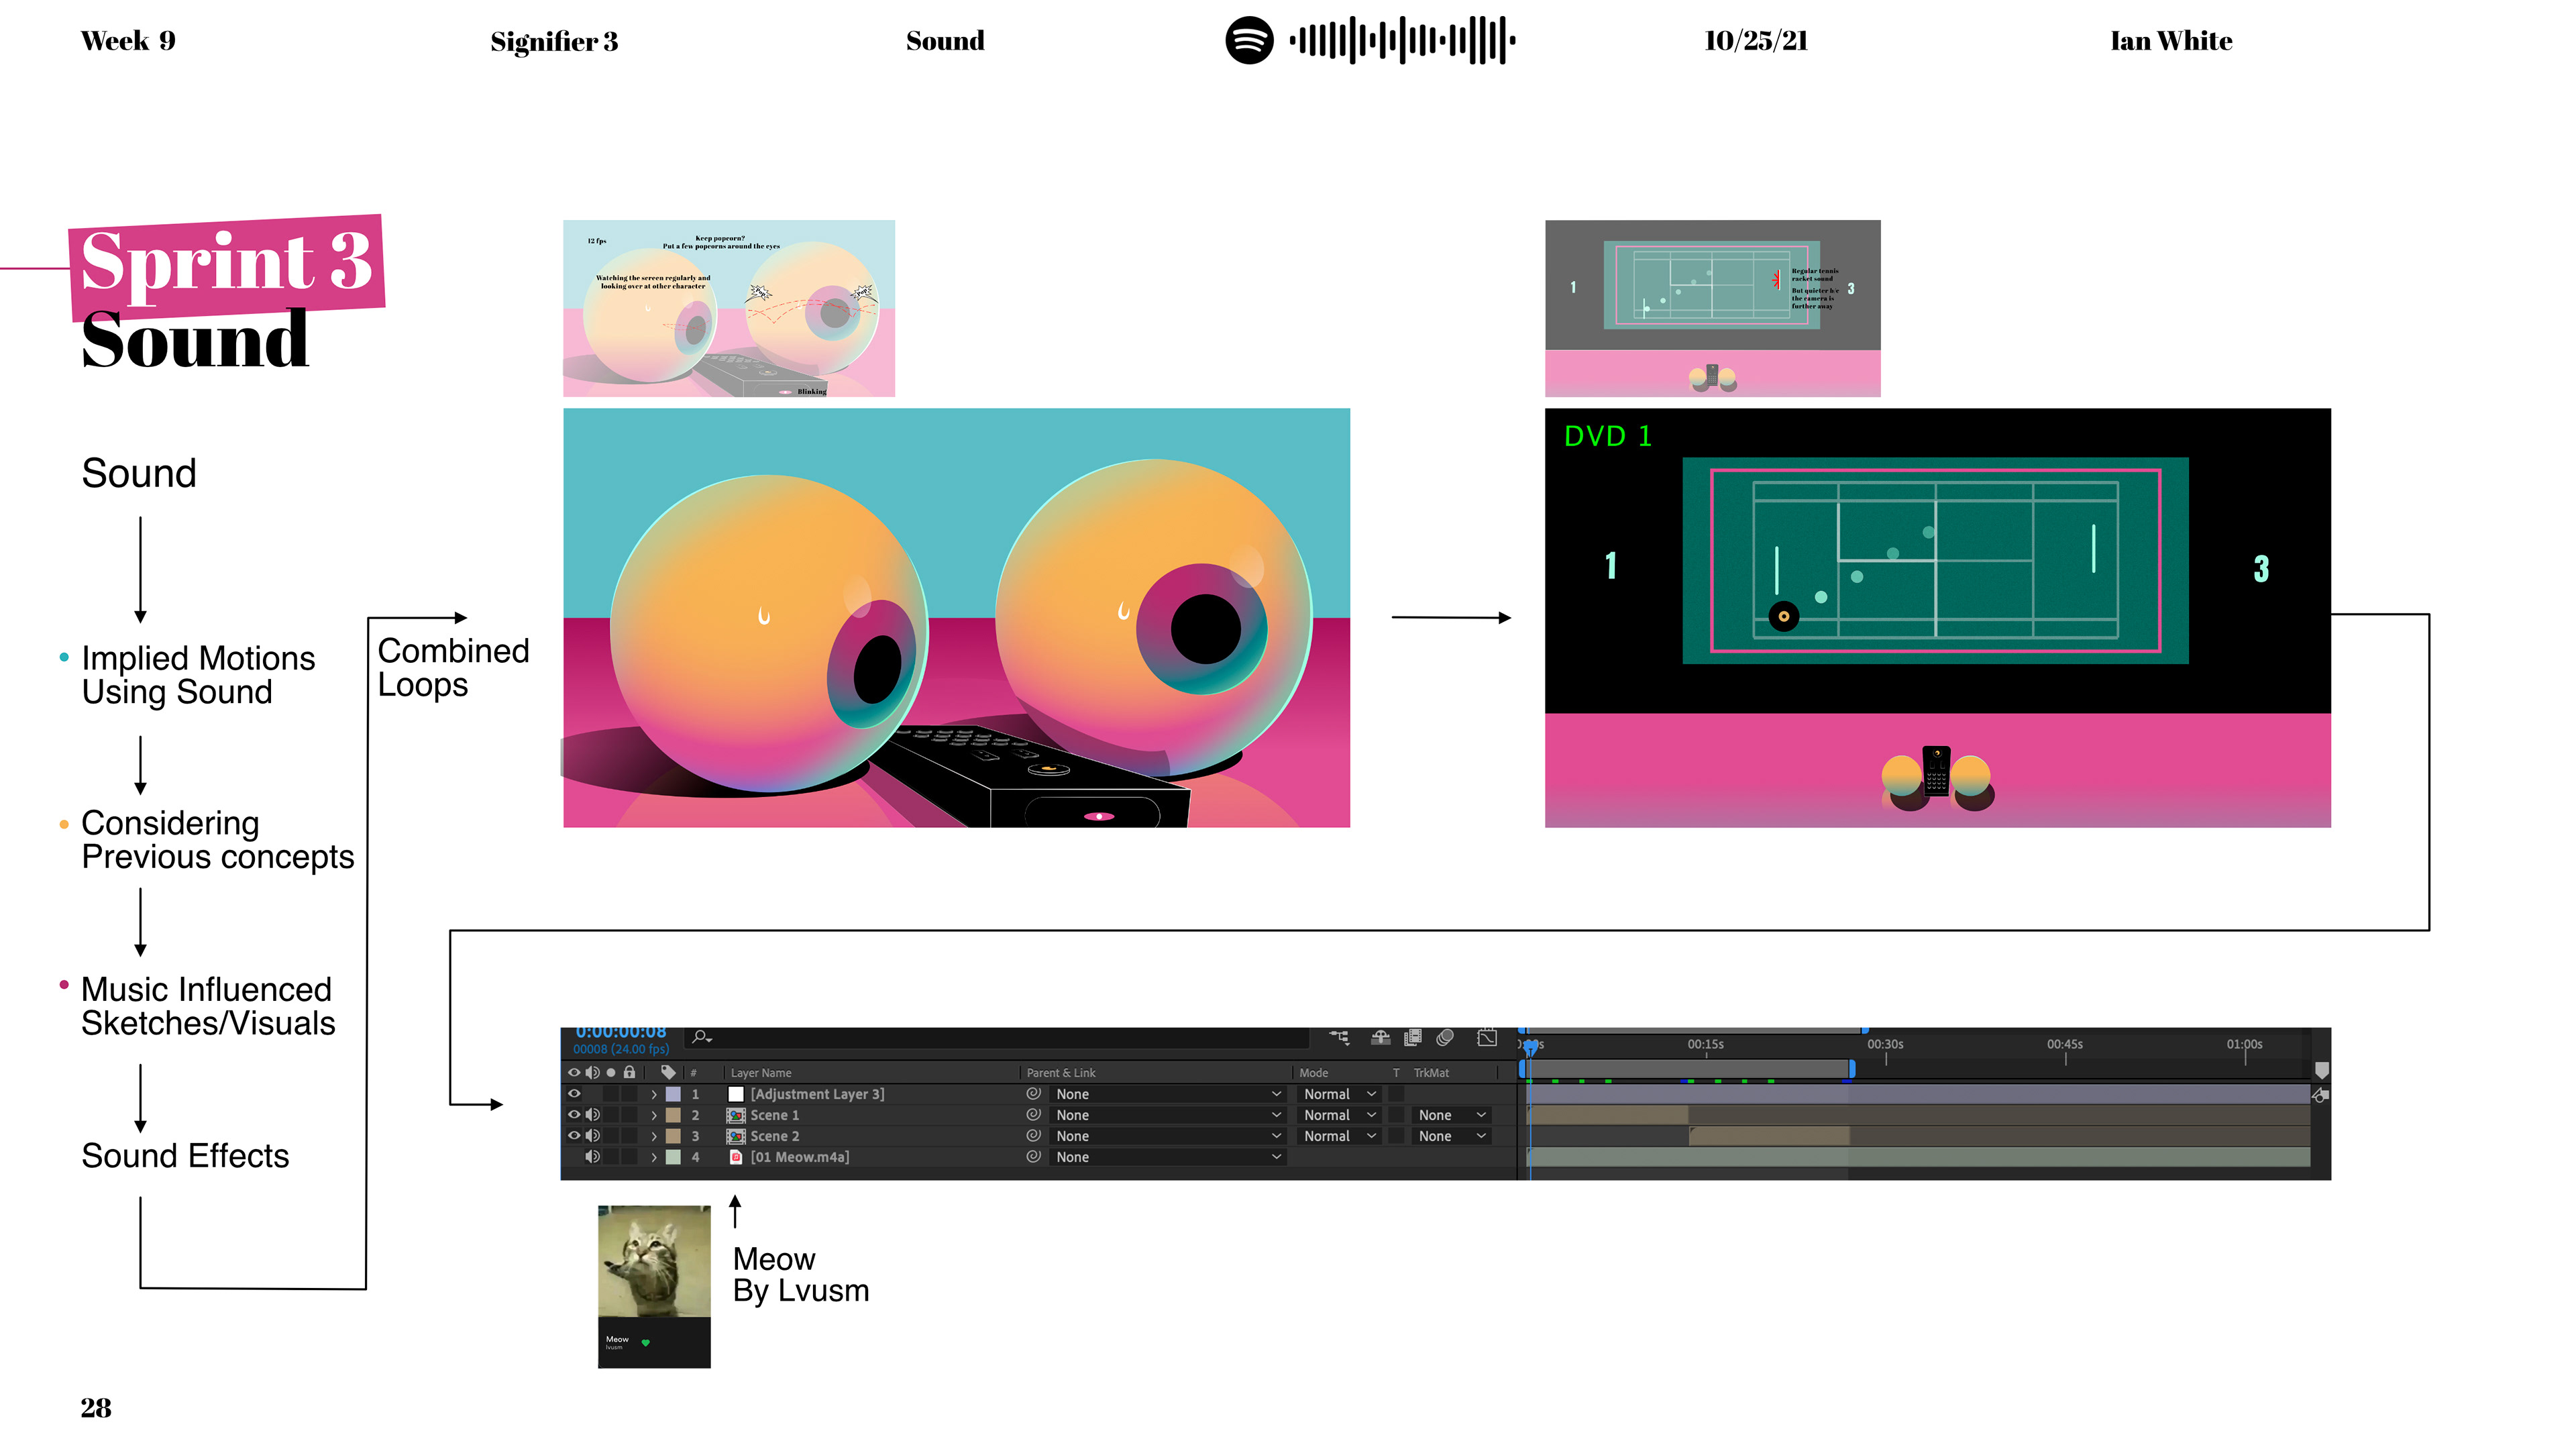2576x1449 pixels.
Task: Mute the 01 Meow.m4a audio layer
Action: (593, 1157)
